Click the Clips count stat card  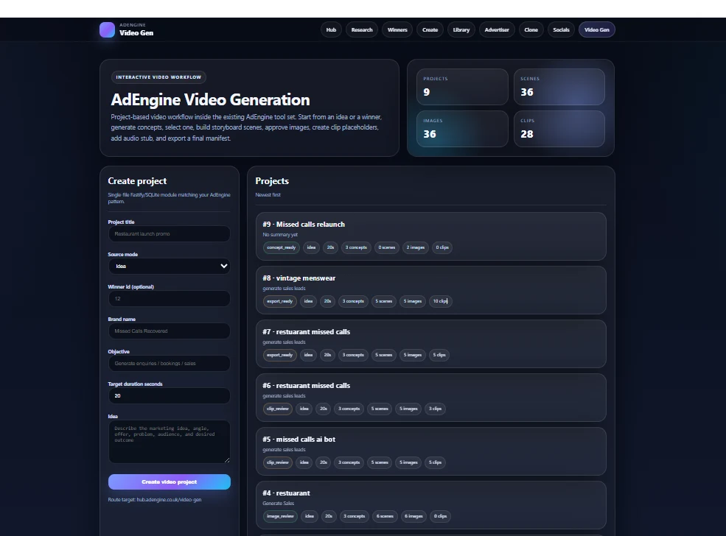(x=559, y=129)
